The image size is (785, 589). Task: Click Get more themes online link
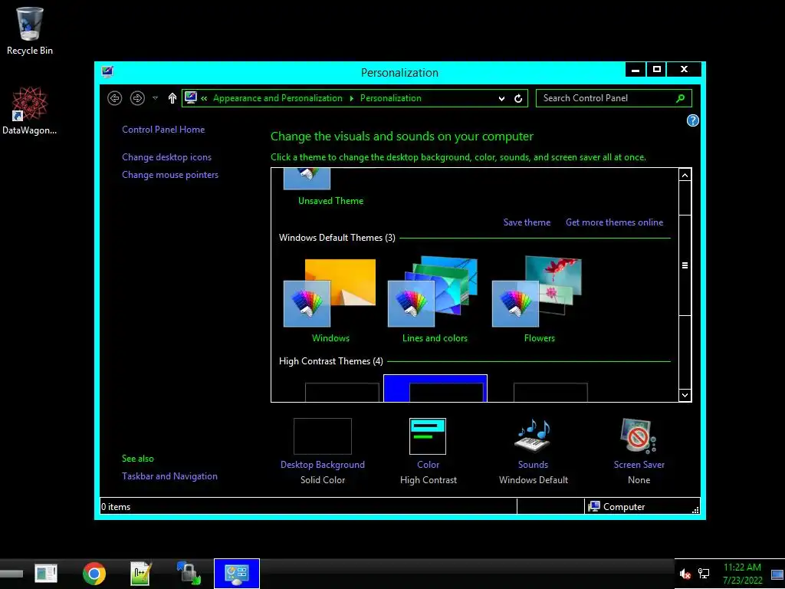tap(614, 222)
